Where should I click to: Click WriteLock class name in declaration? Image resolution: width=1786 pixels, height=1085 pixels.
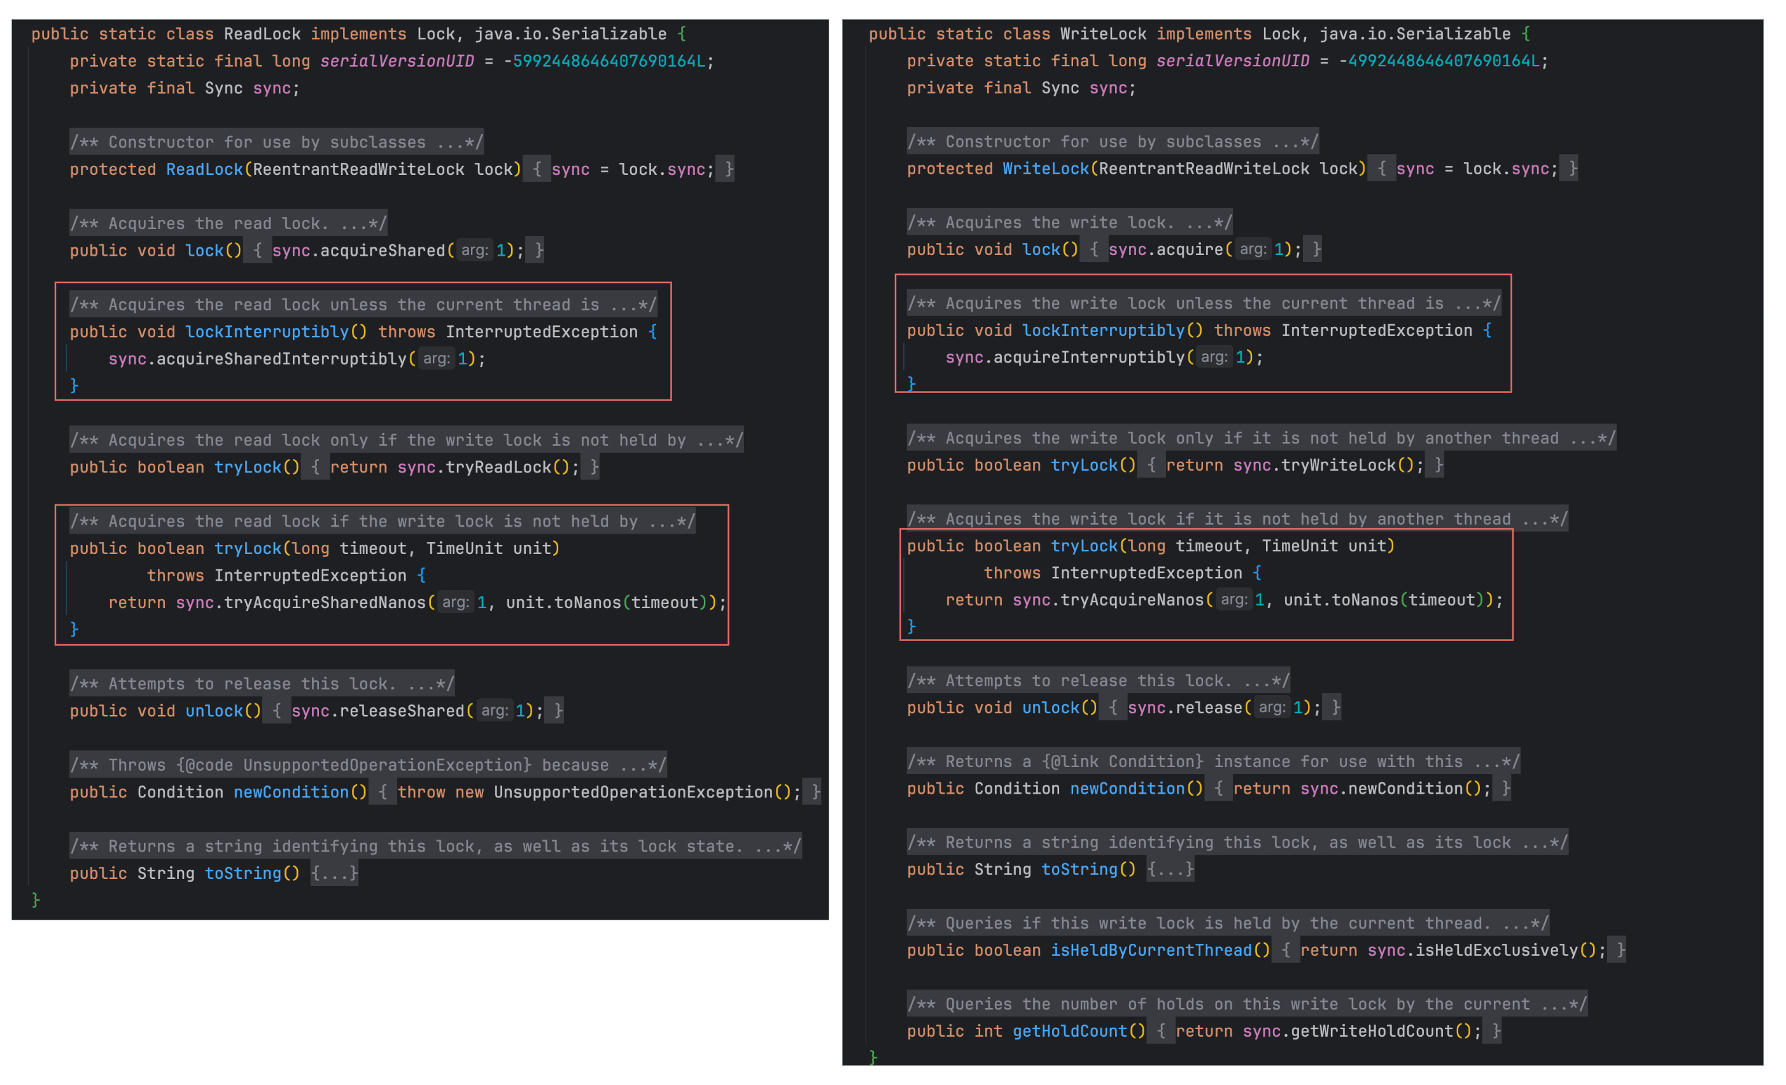[1102, 34]
